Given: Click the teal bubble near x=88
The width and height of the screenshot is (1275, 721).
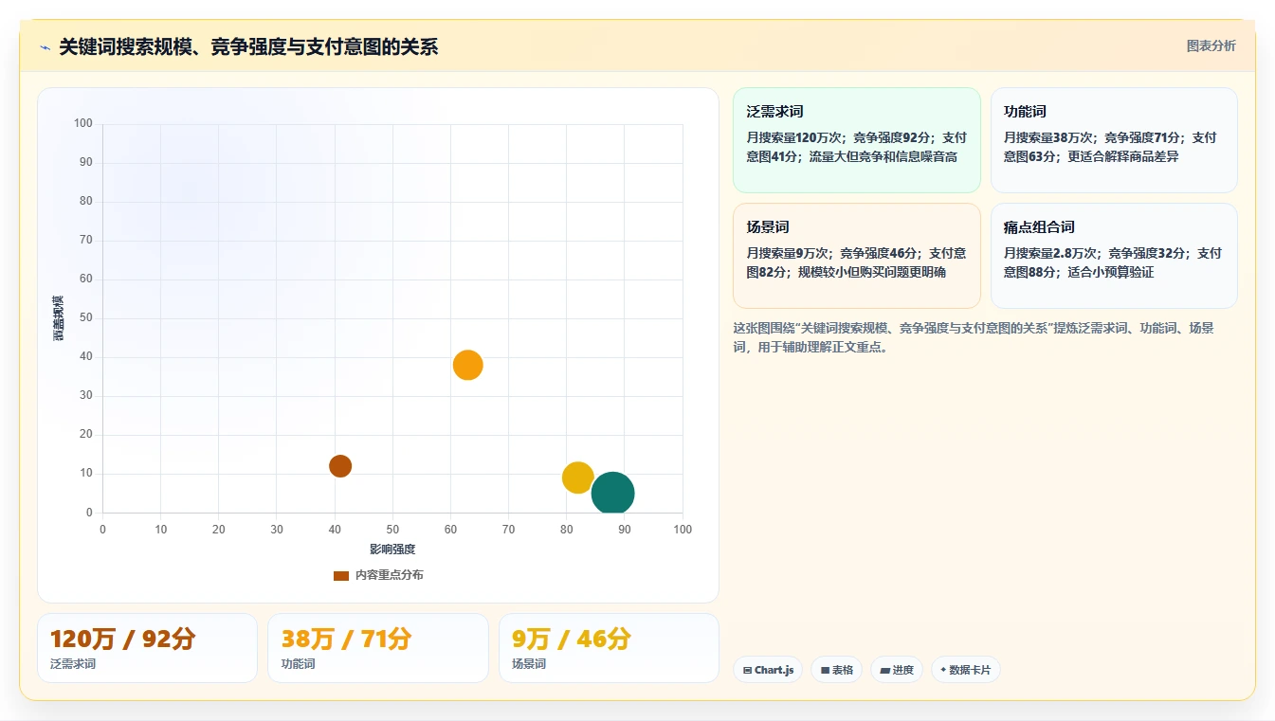Looking at the screenshot, I should (613, 494).
